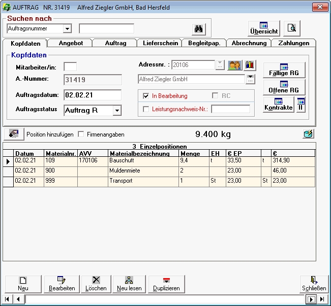Image resolution: width=331 pixels, height=306 pixels.
Task: Switch to the Angebot tab
Action: 71,43
